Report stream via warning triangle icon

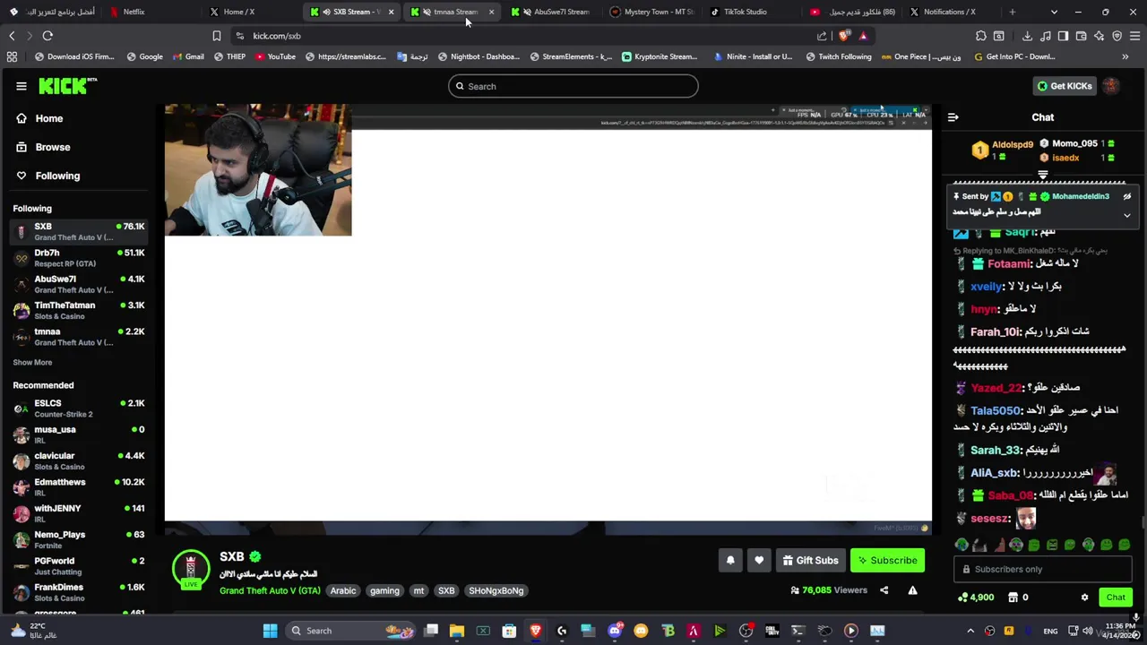[912, 590]
